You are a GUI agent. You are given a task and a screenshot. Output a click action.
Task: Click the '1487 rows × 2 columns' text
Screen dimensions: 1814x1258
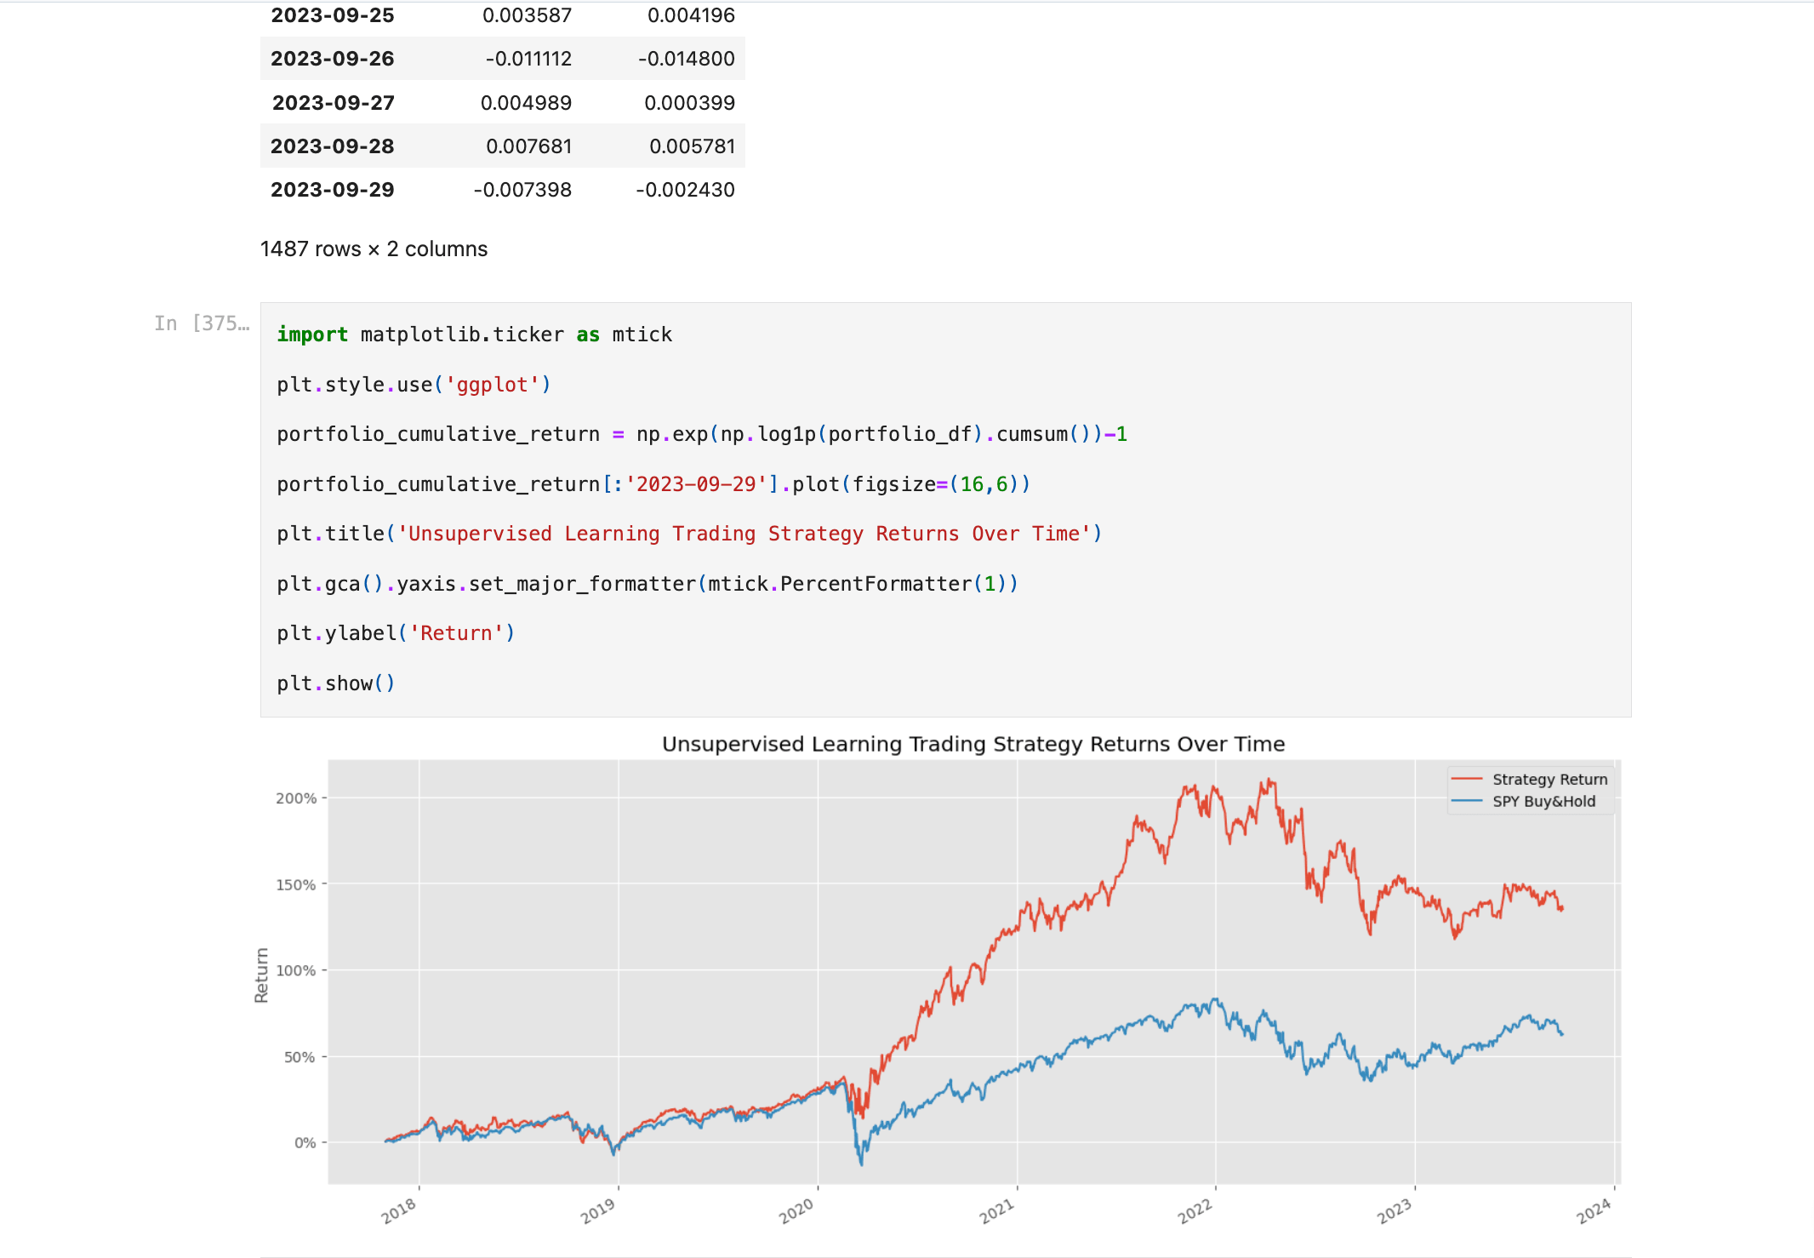point(374,249)
